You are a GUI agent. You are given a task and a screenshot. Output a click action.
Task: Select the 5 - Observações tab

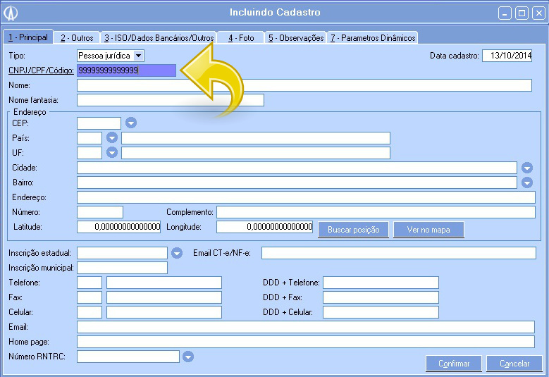296,37
